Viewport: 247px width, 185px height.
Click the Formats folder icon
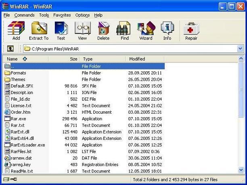point(7,73)
